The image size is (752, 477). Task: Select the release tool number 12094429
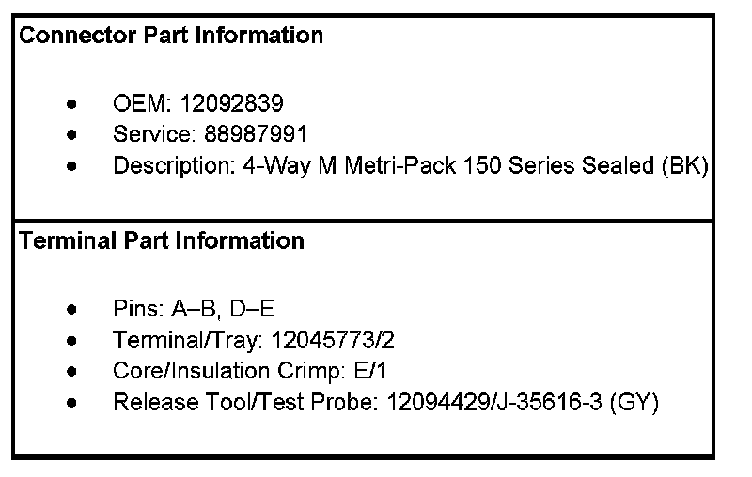[436, 403]
